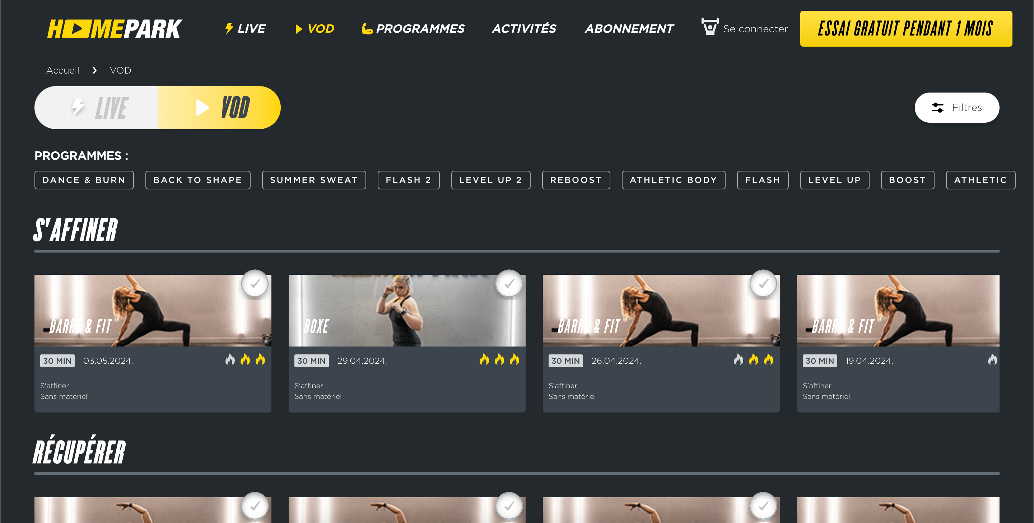This screenshot has width=1034, height=523.
Task: Click the HomePark logo
Action: pyautogui.click(x=115, y=29)
